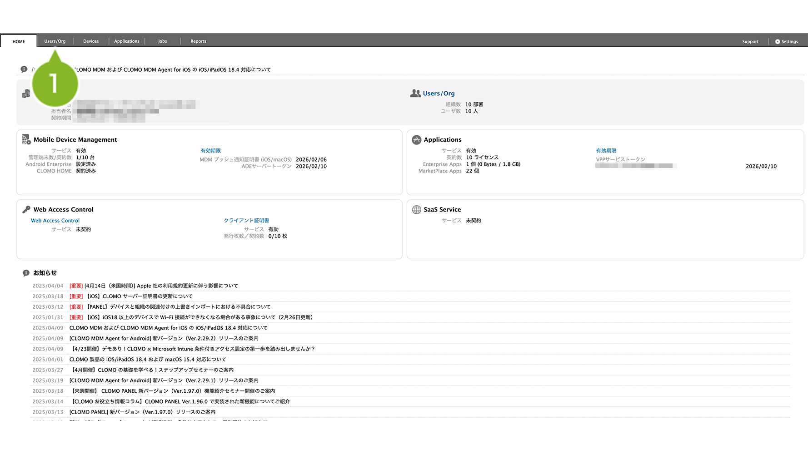Open the iOS18 Wi-Fi 接続 notice
Image resolution: width=808 pixels, height=454 pixels.
191,317
